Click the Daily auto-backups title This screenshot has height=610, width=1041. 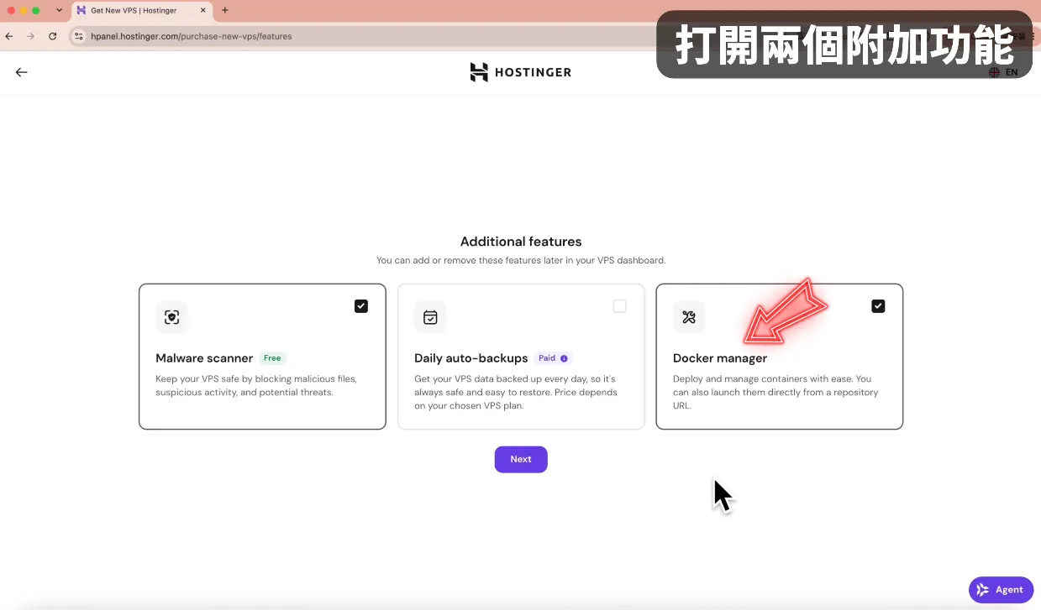[471, 358]
